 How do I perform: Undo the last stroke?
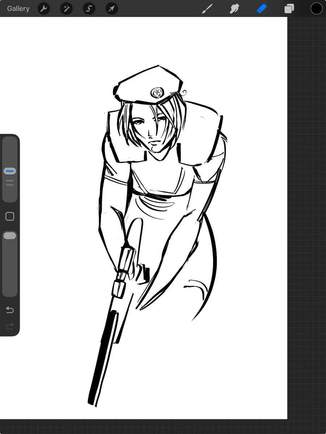[x=10, y=310]
